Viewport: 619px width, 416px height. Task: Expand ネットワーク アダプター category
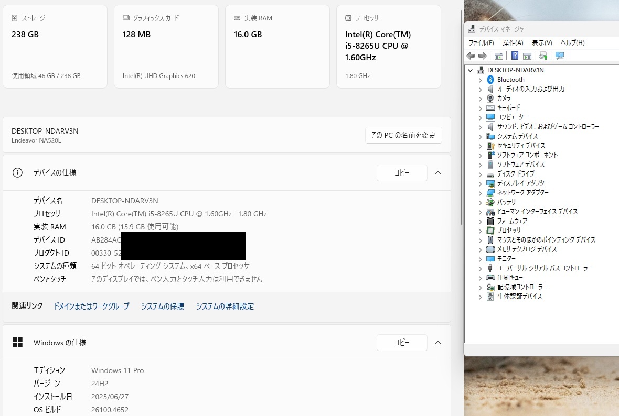(x=480, y=193)
